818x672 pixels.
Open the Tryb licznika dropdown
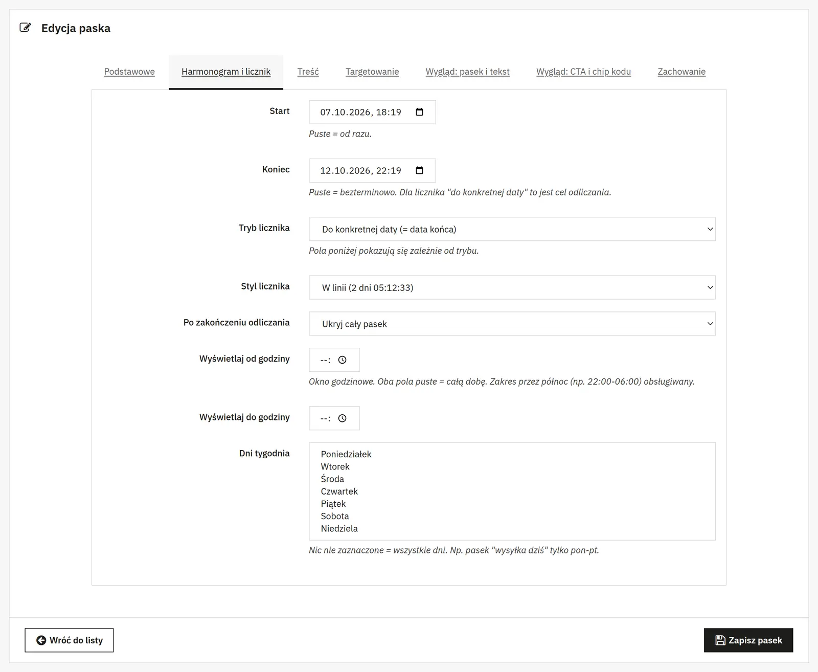512,229
